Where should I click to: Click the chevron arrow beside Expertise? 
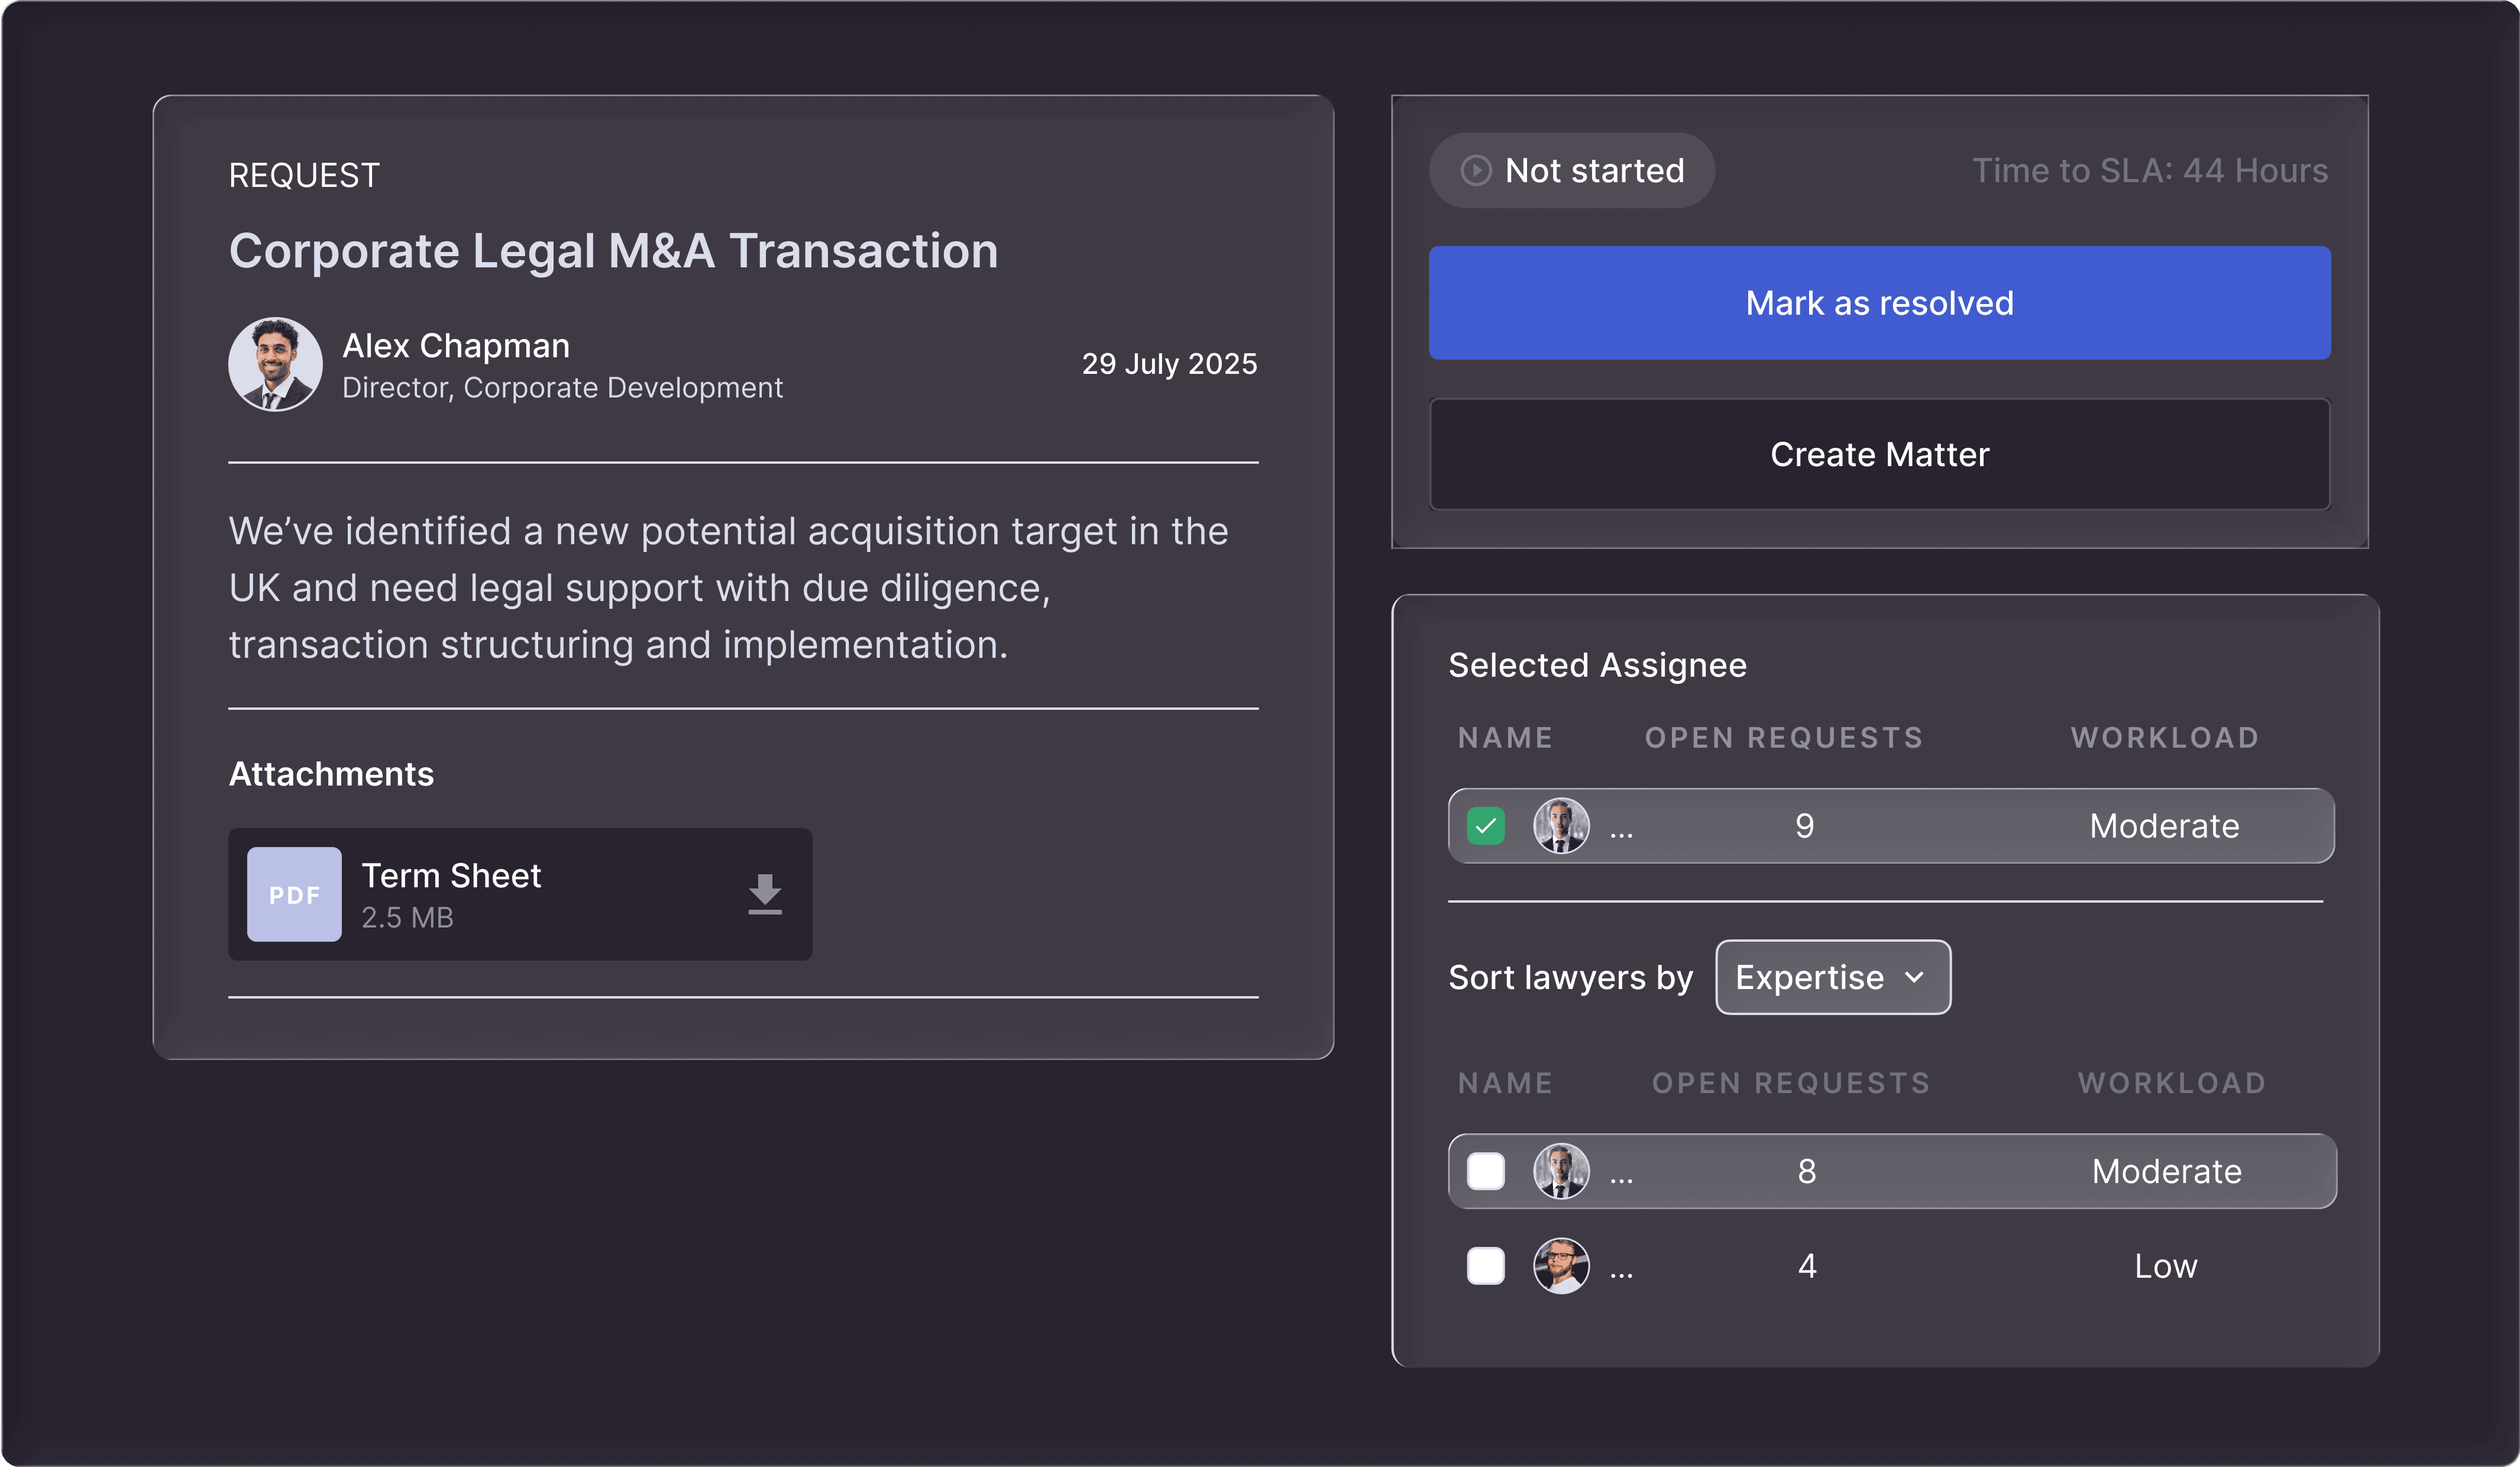[1914, 977]
